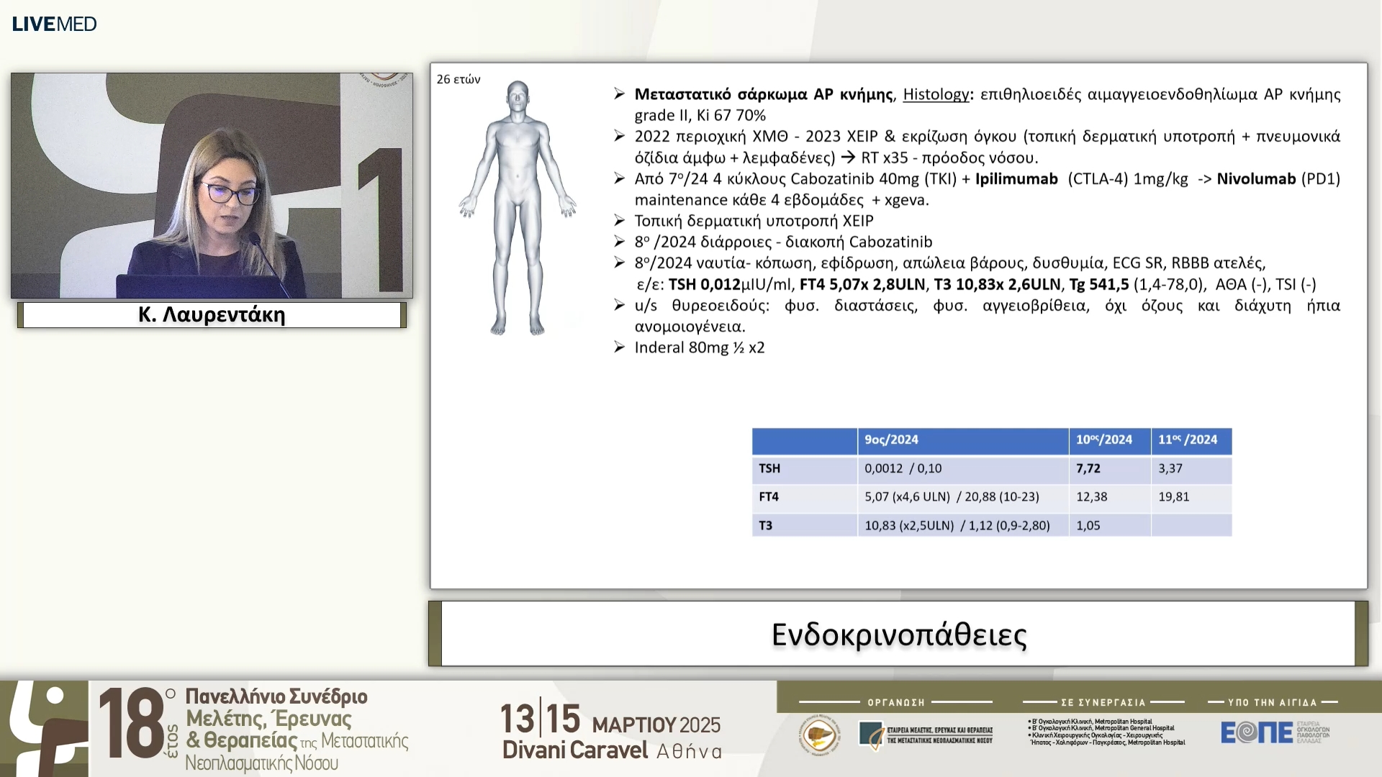1382x777 pixels.
Task: Click the 13|15 ΜΑΡΤΙΟΥ 2025 date
Action: 610,720
